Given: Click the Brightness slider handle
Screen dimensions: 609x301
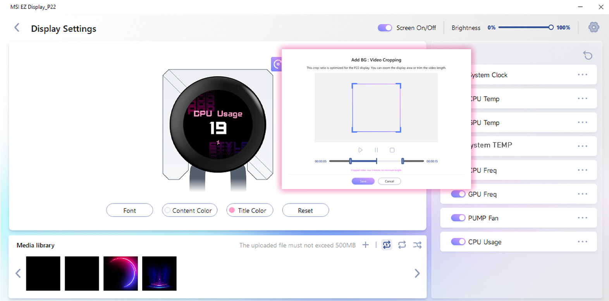Looking at the screenshot, I should click(551, 28).
